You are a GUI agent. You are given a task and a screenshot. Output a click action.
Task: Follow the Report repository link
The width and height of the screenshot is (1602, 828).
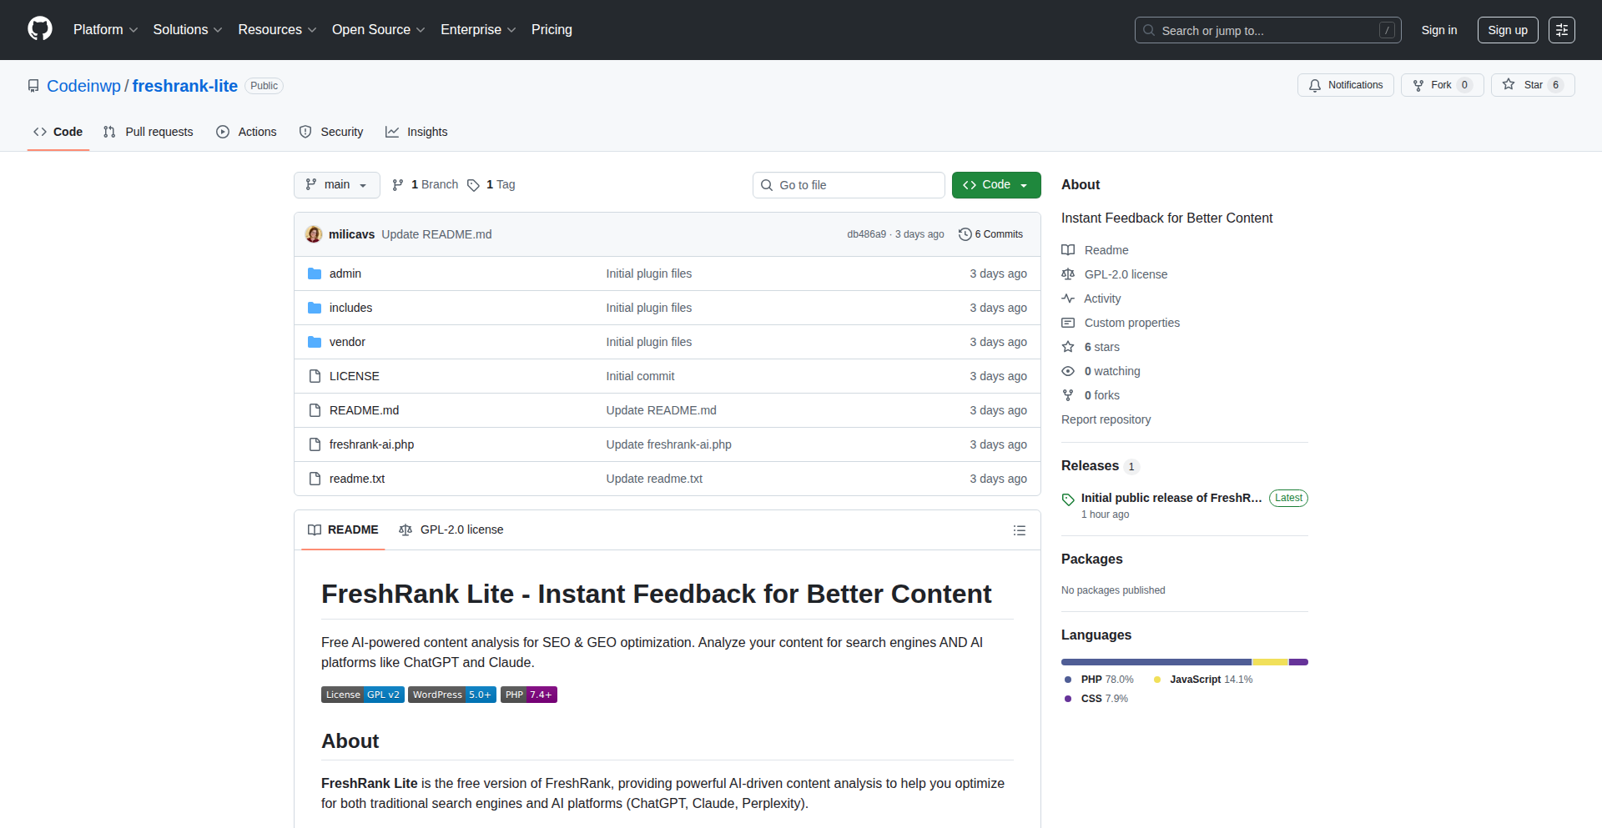click(x=1106, y=419)
